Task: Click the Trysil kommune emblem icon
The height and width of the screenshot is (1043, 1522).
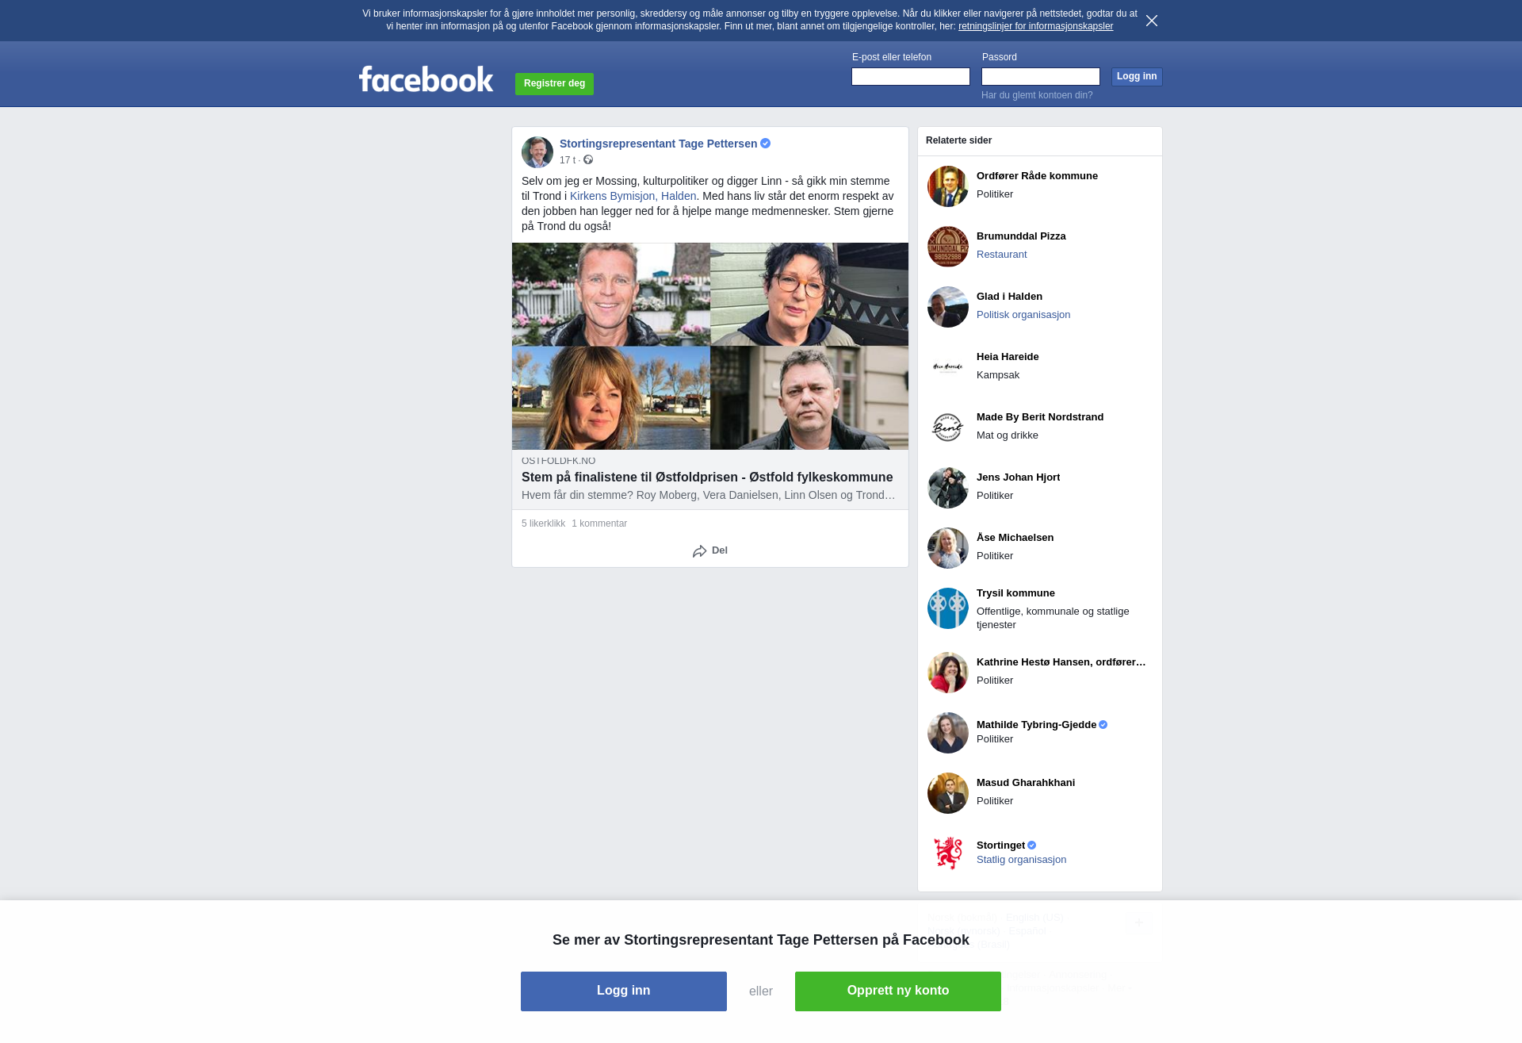Action: point(947,608)
